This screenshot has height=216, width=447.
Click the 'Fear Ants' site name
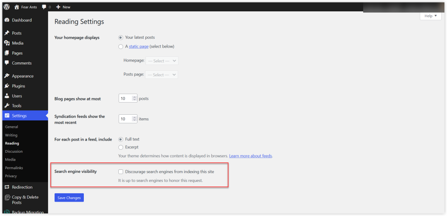(x=29, y=7)
